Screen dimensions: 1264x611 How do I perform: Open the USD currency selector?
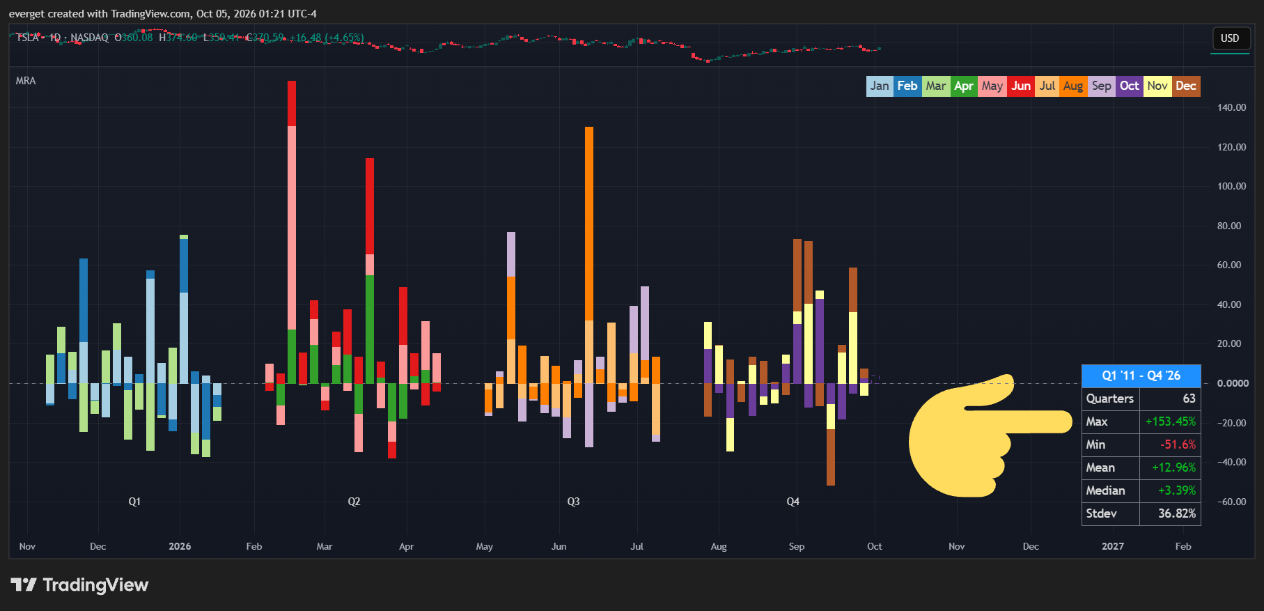pos(1230,38)
